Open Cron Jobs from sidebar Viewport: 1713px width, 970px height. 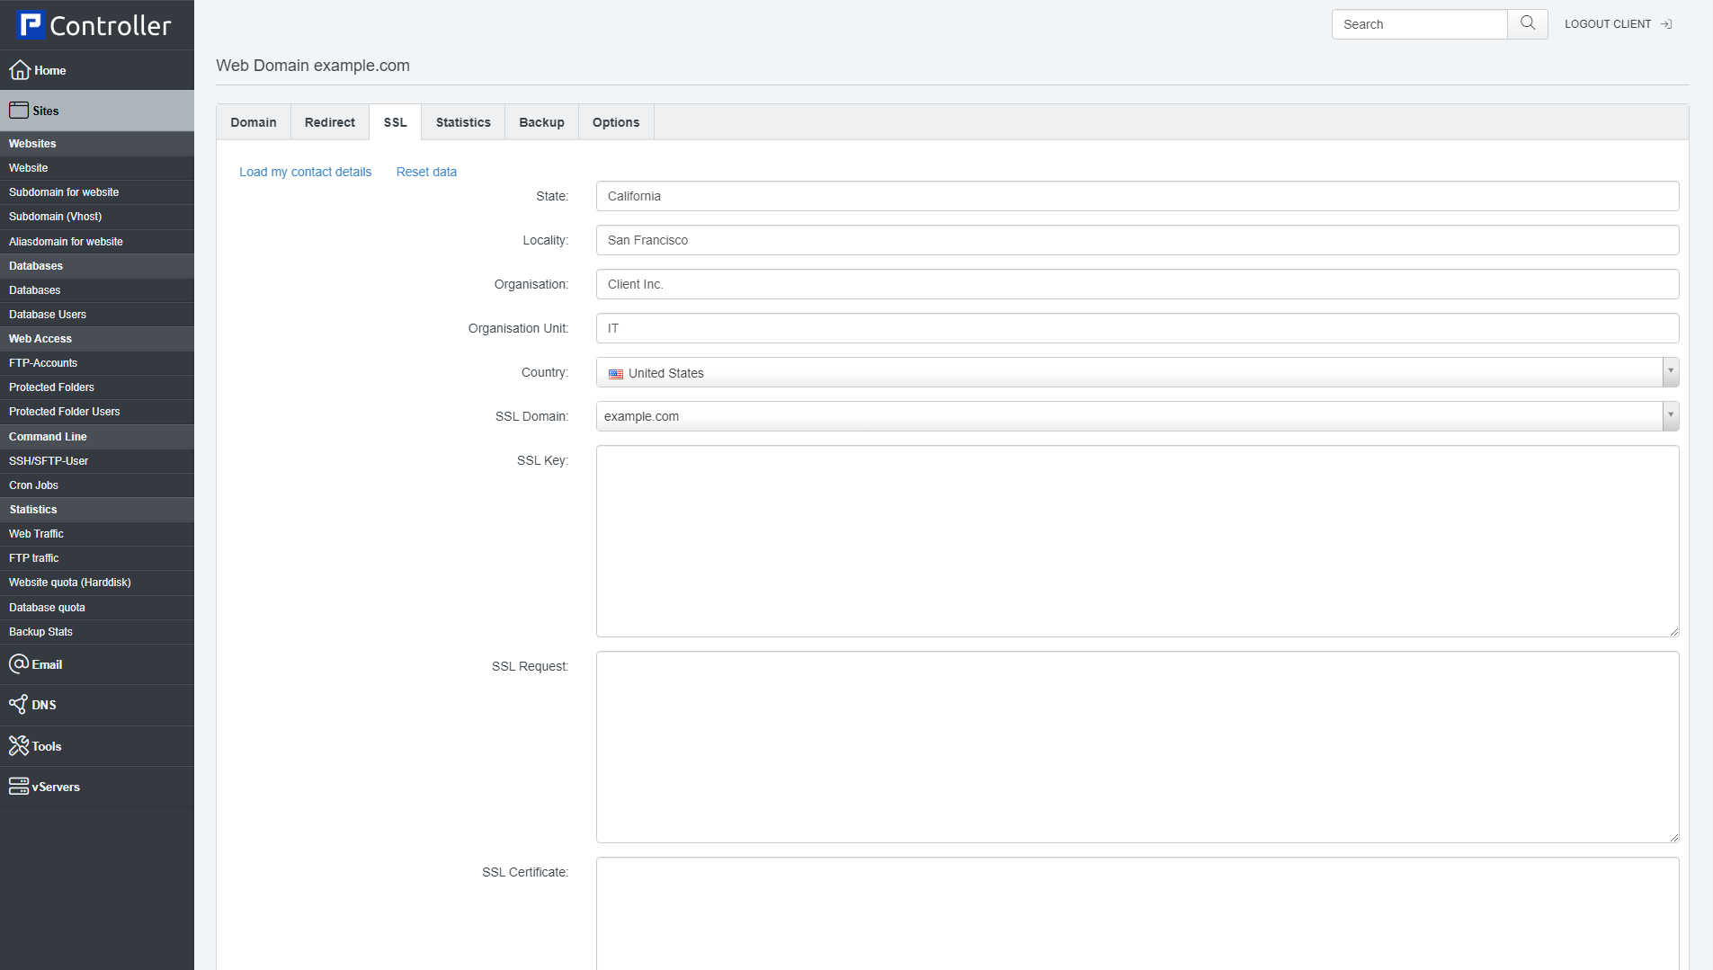click(x=33, y=485)
